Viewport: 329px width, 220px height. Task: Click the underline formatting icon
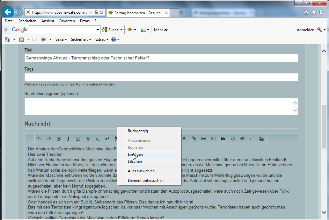[78, 139]
